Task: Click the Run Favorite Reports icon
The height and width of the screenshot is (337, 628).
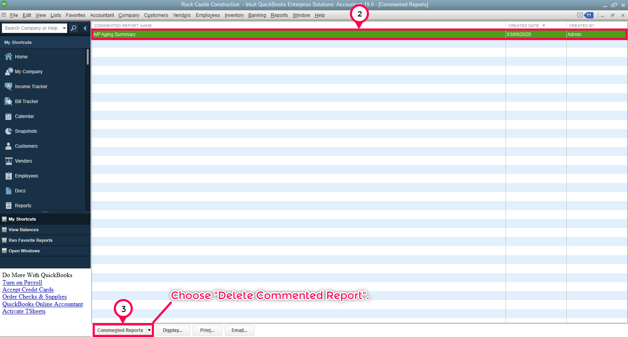Action: click(x=4, y=241)
